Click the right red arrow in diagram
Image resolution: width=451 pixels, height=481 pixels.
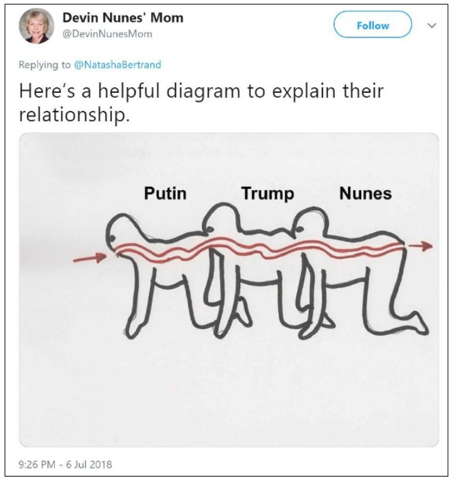tap(421, 246)
